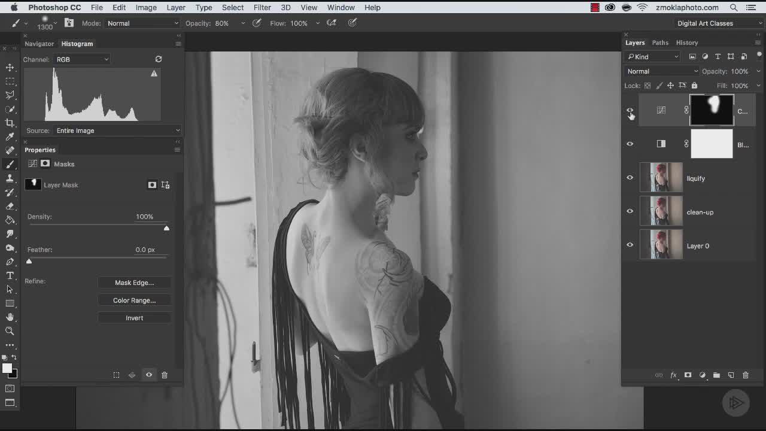The image size is (766, 431).
Task: Click the Invert mask button
Action: [134, 318]
